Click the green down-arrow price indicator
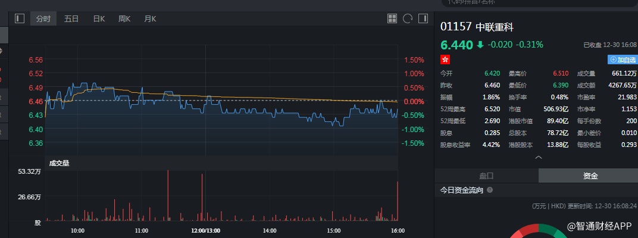 (x=480, y=45)
